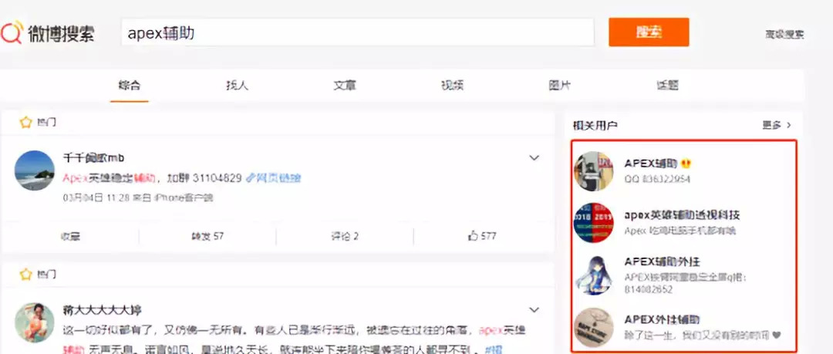Click the 相关用户 heading
The height and width of the screenshot is (354, 833).
point(595,126)
